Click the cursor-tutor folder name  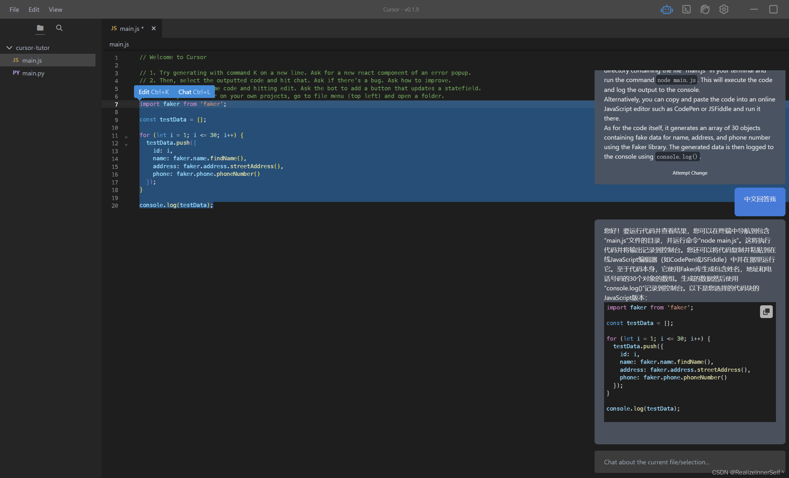pyautogui.click(x=33, y=48)
